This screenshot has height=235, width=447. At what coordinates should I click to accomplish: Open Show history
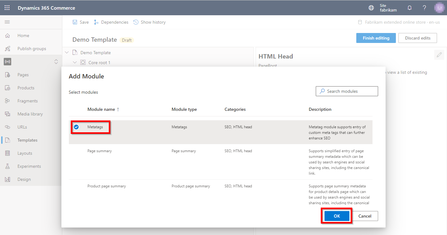pyautogui.click(x=149, y=22)
